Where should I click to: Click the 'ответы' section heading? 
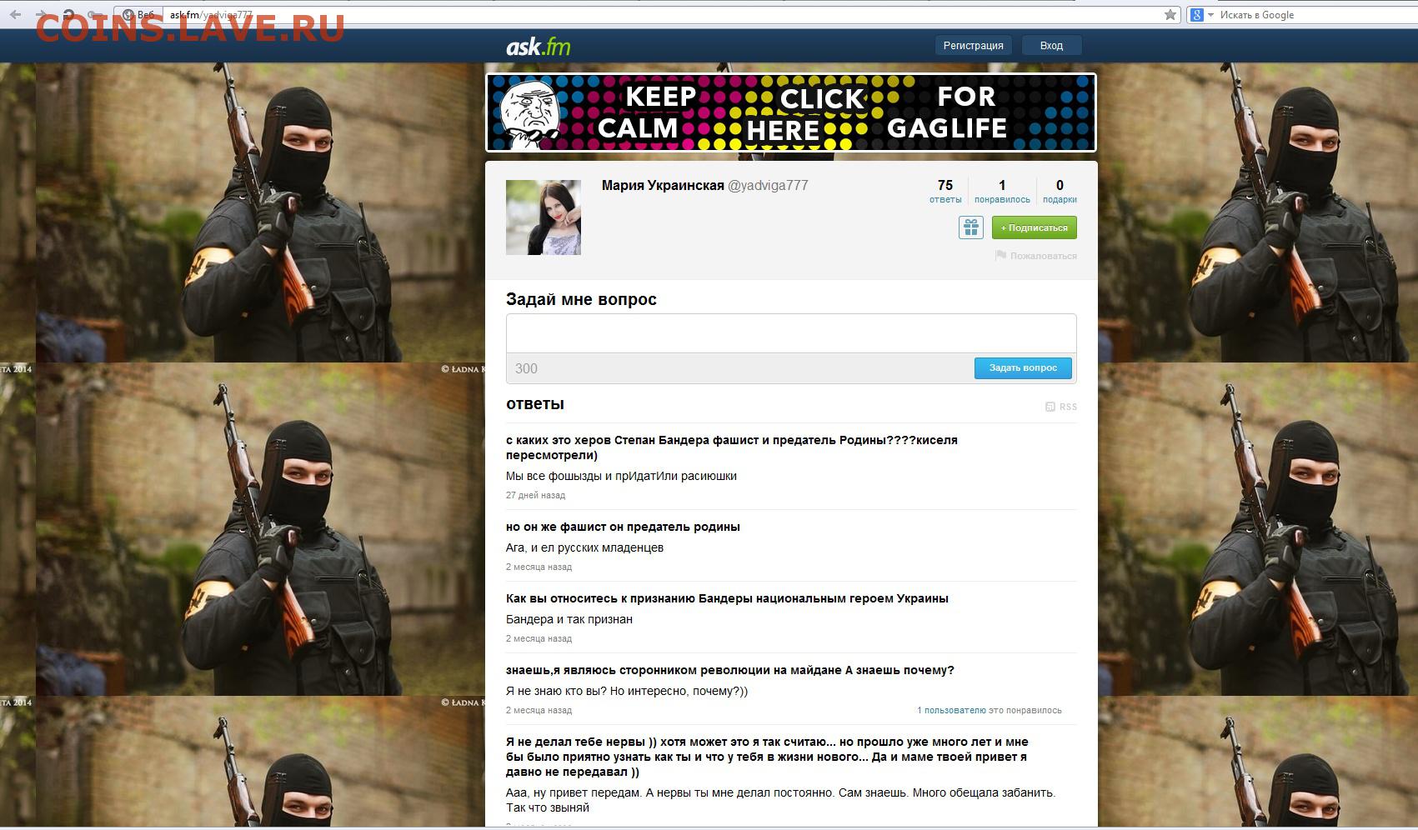535,404
